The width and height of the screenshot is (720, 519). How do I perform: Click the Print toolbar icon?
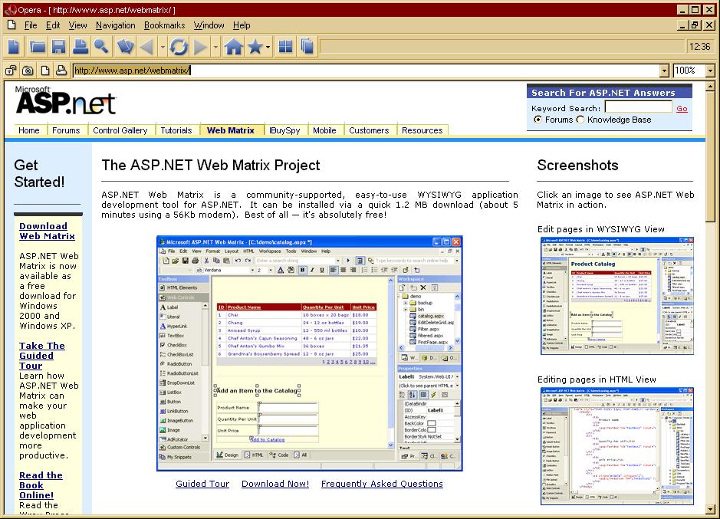pyautogui.click(x=81, y=47)
